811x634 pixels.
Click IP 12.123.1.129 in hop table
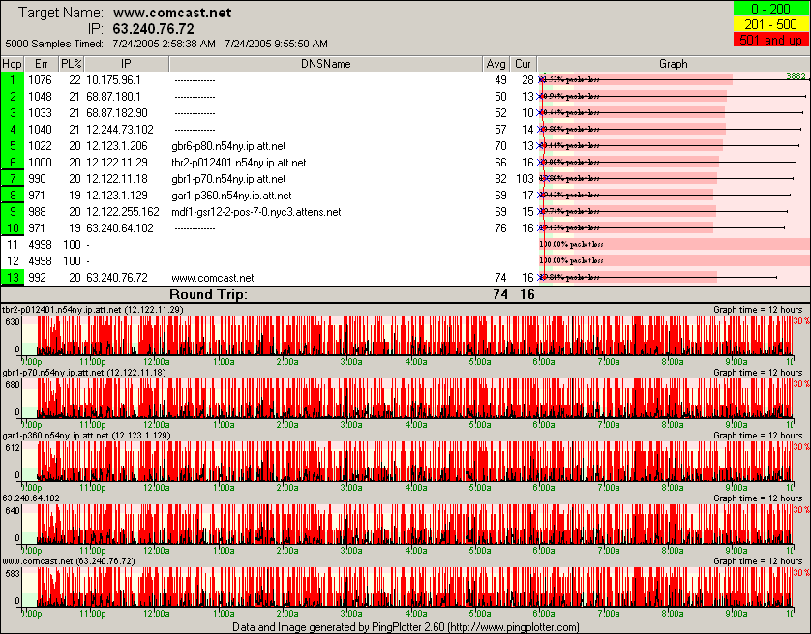click(117, 196)
